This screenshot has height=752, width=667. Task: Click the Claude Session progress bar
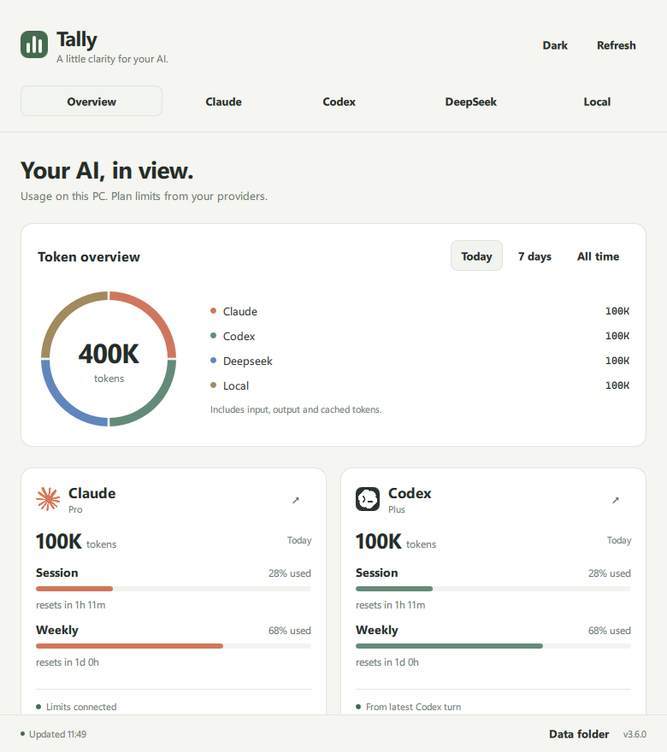tap(174, 589)
